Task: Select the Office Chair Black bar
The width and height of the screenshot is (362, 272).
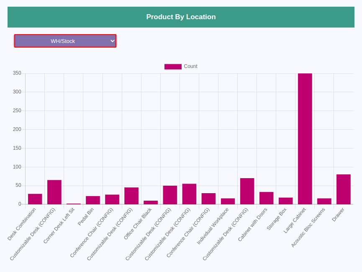Action: (151, 202)
